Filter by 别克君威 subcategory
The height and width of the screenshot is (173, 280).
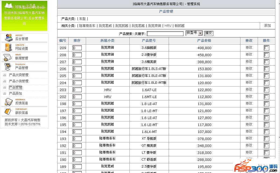105,26
